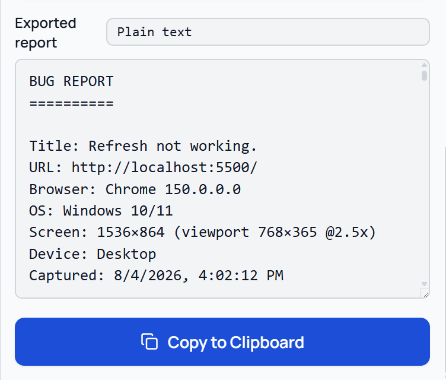Screen dimensions: 446x380
Task: Click the Exported report label
Action: pos(46,33)
